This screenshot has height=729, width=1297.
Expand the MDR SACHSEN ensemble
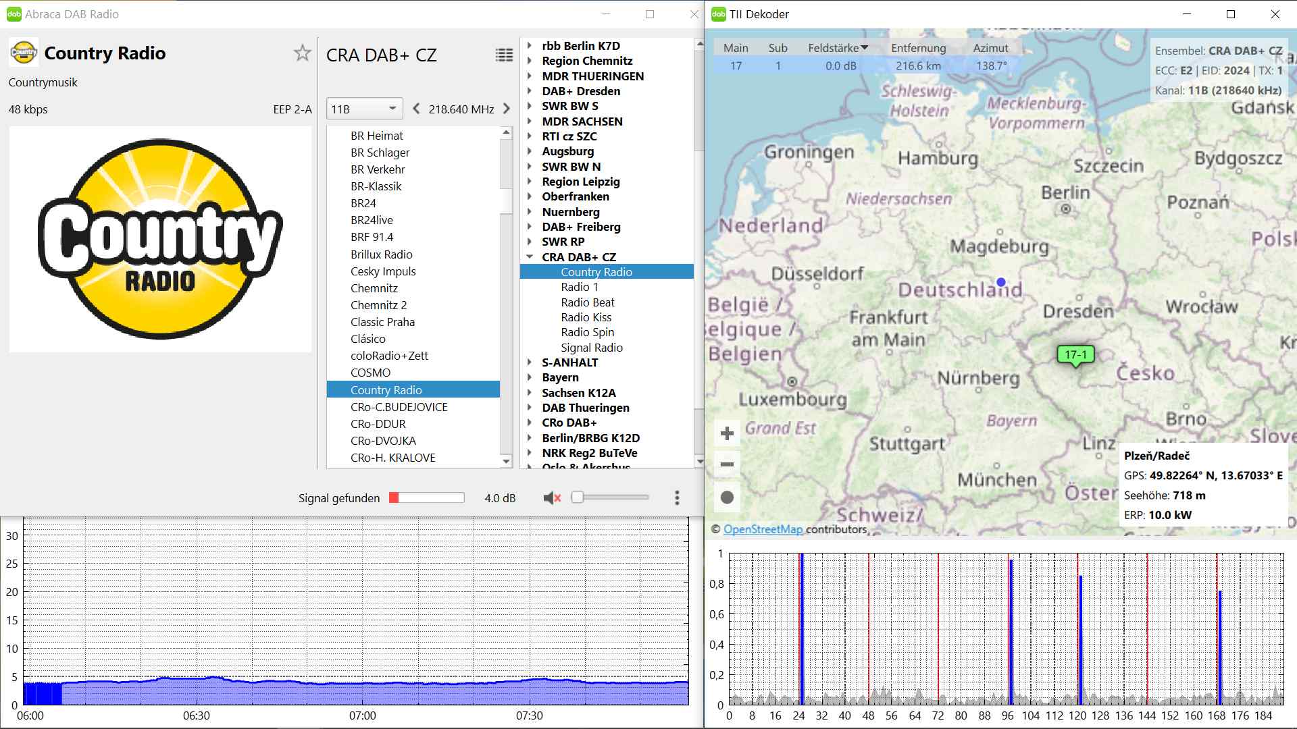click(x=530, y=122)
